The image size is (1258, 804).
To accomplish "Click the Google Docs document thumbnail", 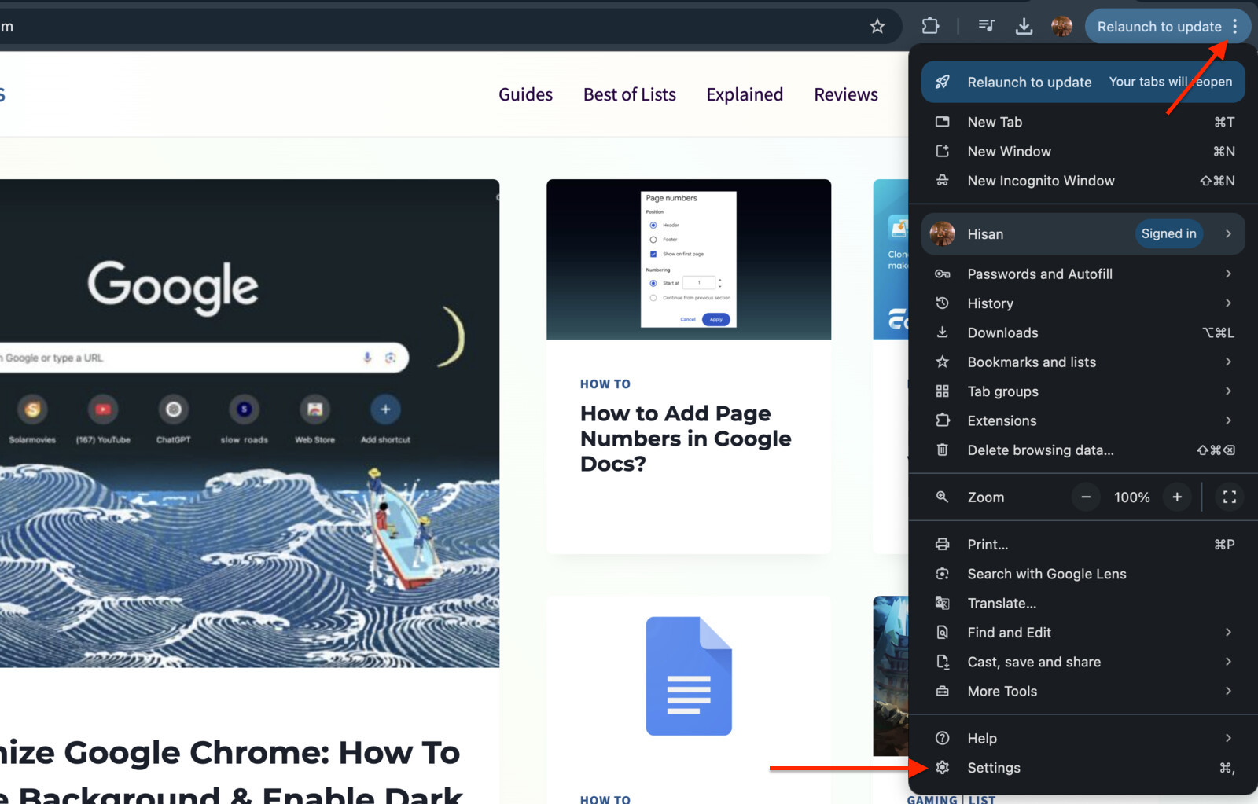I will pos(688,676).
